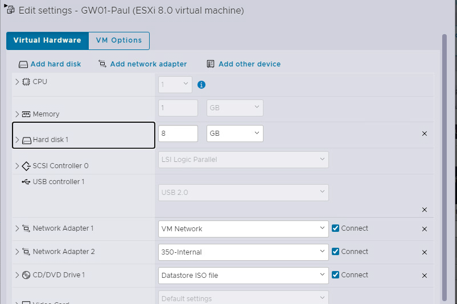Click the CPU info icon
This screenshot has width=457, height=304.
pos(201,85)
